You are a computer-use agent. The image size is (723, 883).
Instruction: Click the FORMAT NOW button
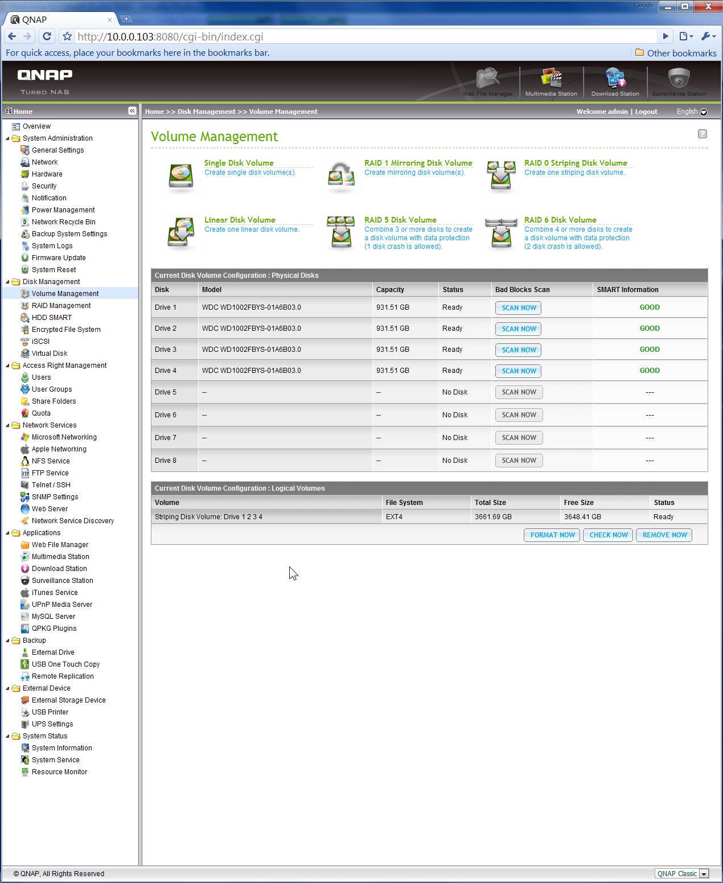pos(552,535)
